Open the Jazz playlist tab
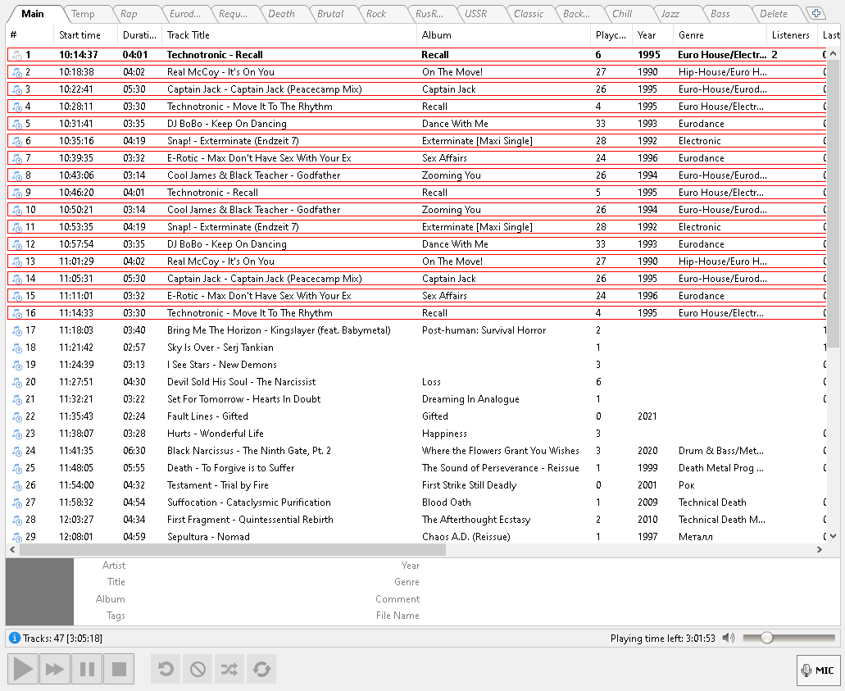The width and height of the screenshot is (845, 691). pos(670,14)
